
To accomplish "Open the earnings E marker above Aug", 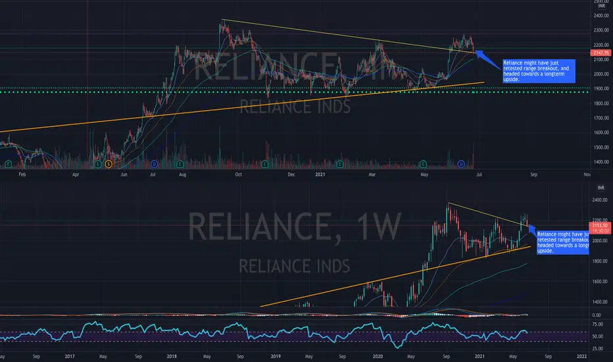I will [x=180, y=164].
